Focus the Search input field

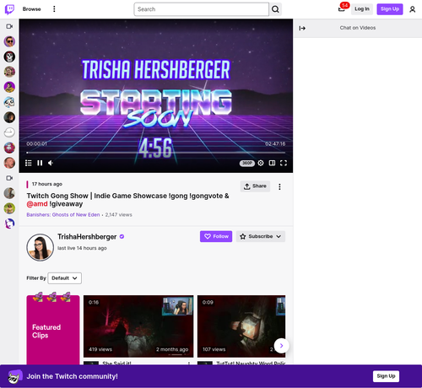[x=202, y=9]
